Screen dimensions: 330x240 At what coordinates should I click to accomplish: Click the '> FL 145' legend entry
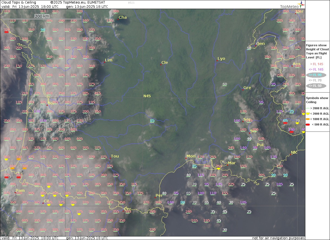click(316, 64)
